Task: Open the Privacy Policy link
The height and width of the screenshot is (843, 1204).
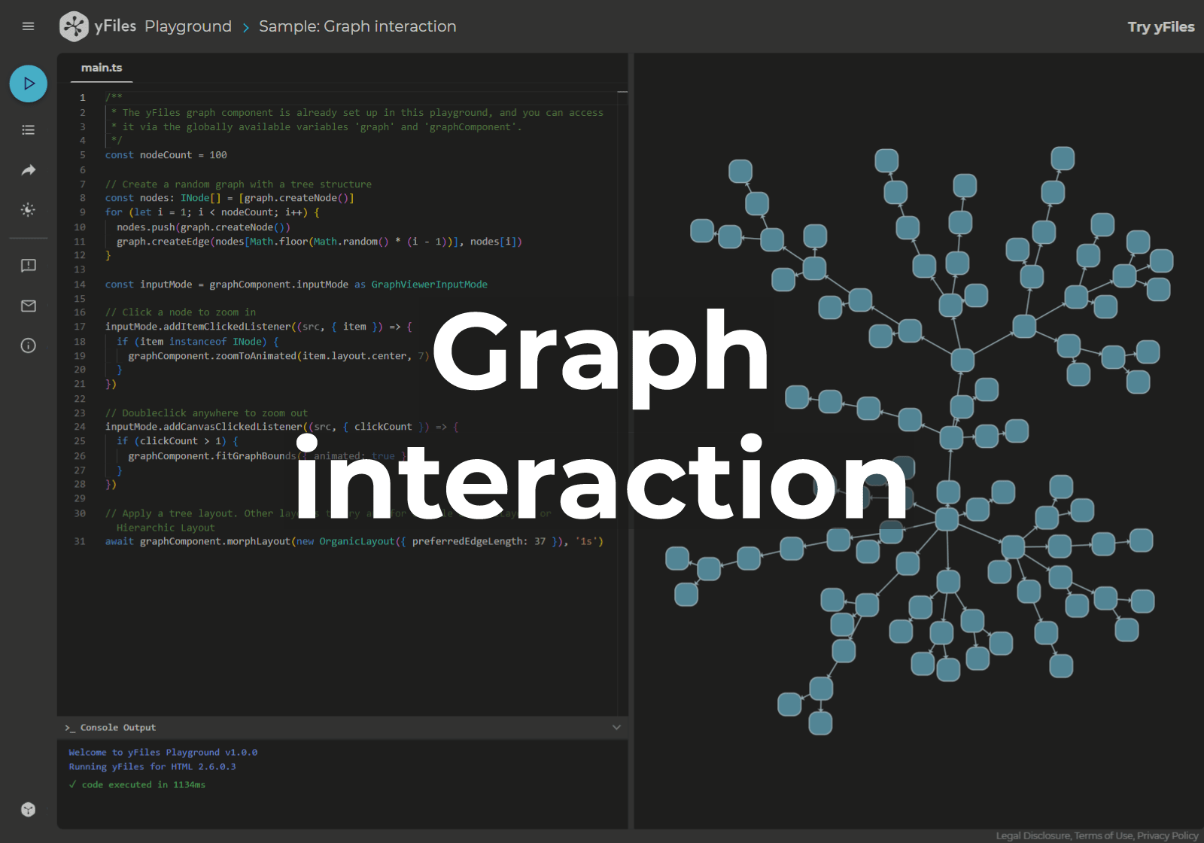Action: coord(1167,835)
